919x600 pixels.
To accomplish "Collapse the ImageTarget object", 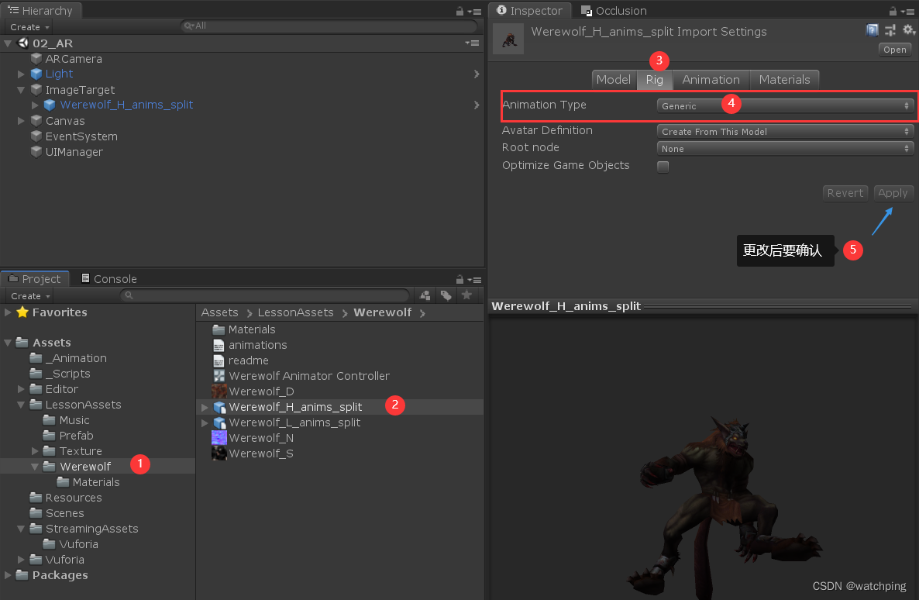I will tap(21, 90).
